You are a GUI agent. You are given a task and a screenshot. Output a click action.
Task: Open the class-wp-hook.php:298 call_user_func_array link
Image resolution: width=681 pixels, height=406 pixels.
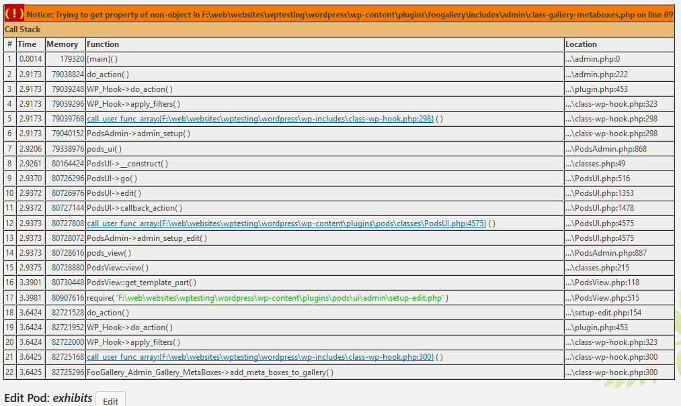click(260, 119)
